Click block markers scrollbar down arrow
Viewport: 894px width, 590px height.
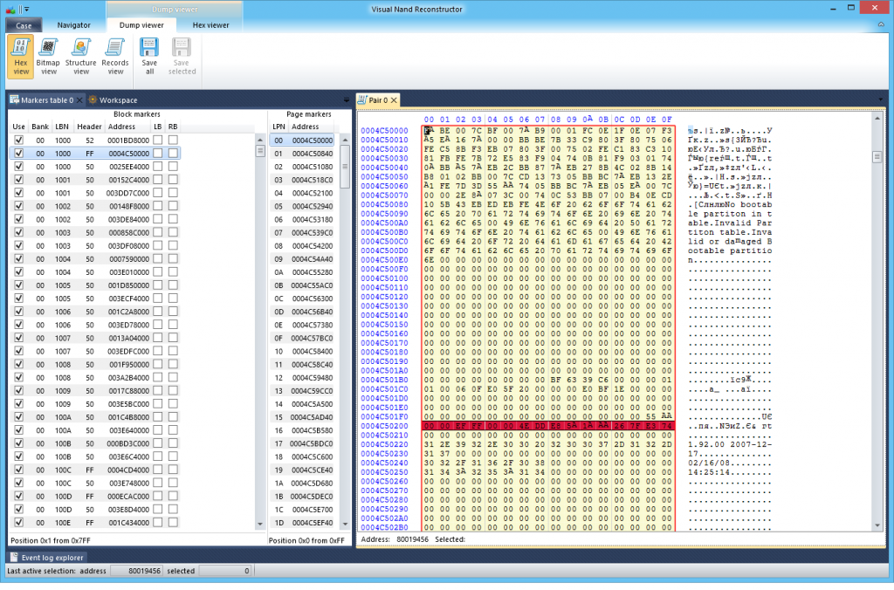tap(260, 524)
